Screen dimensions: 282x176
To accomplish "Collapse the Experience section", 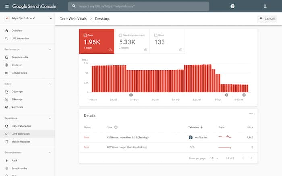I will coord(50,119).
